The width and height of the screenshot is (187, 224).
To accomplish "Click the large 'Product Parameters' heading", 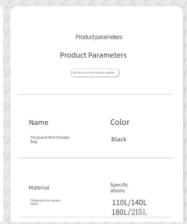I will (93, 55).
